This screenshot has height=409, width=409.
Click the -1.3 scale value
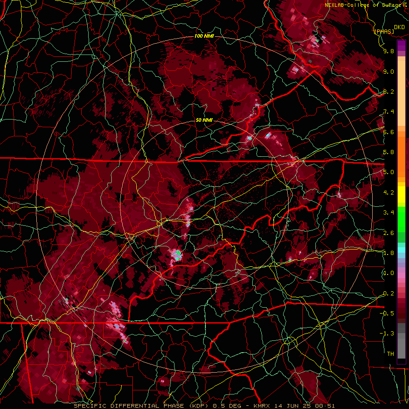pos(387,334)
